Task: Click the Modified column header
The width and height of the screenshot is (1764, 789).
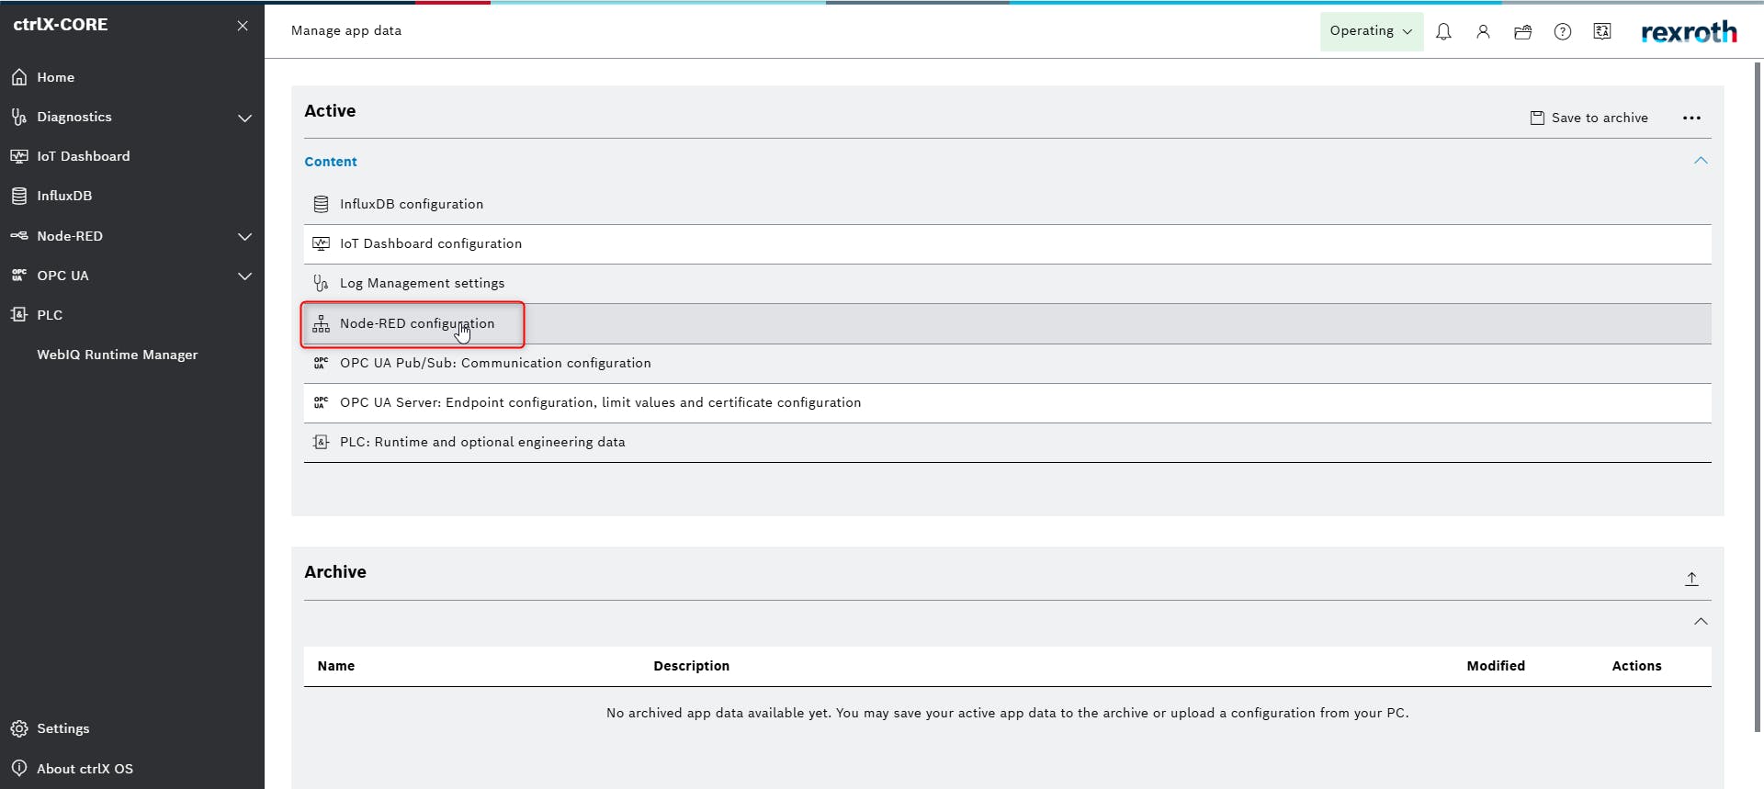Action: 1496,666
